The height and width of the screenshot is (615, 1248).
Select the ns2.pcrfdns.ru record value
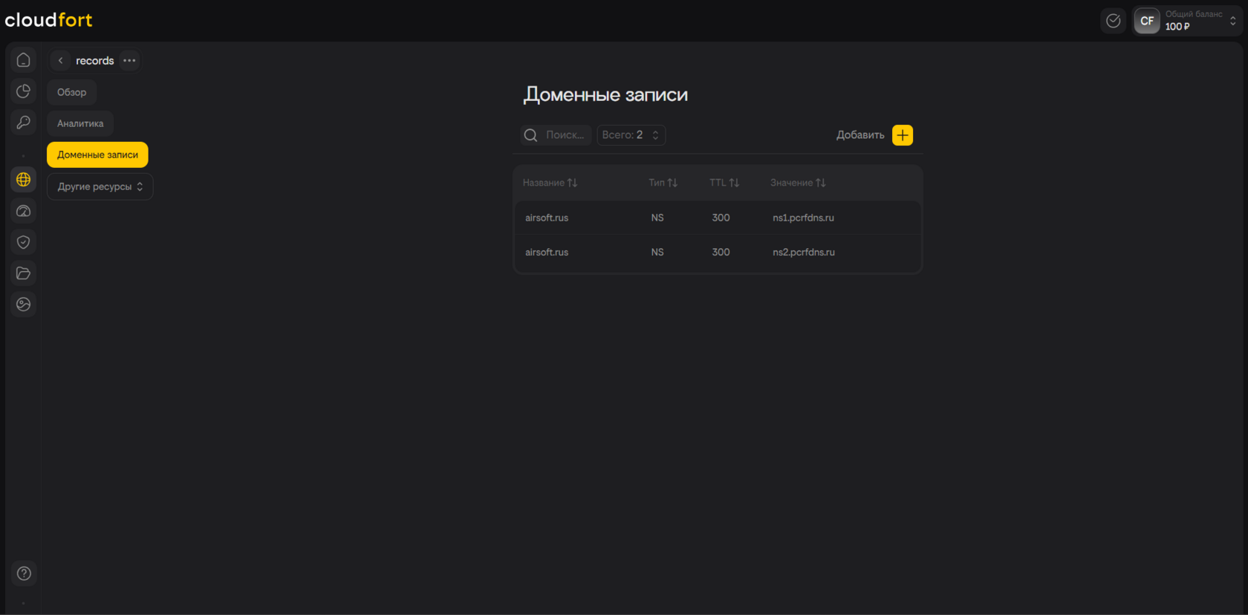point(804,253)
